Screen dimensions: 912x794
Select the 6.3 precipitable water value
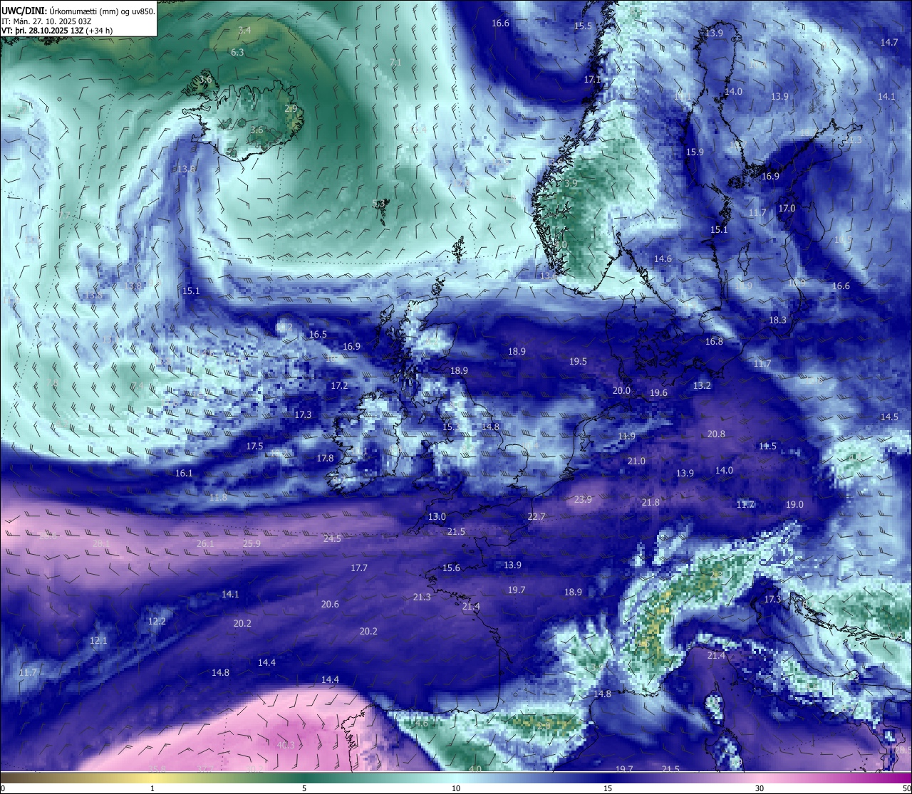click(237, 52)
